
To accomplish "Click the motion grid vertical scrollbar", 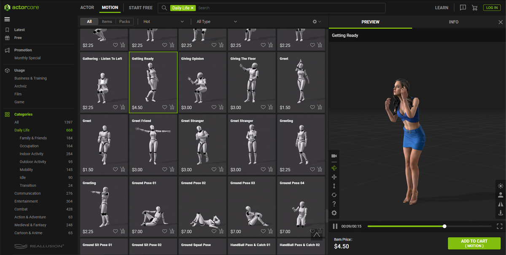I will 326,215.
